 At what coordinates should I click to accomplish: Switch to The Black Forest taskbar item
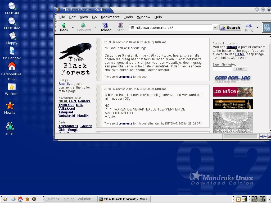coord(124,199)
